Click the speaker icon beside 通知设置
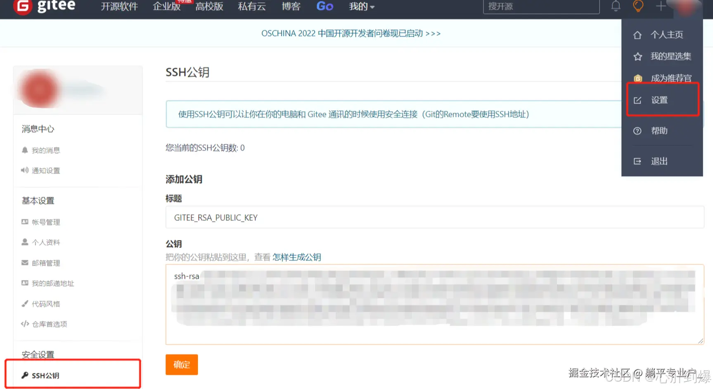This screenshot has width=713, height=389. coord(25,170)
